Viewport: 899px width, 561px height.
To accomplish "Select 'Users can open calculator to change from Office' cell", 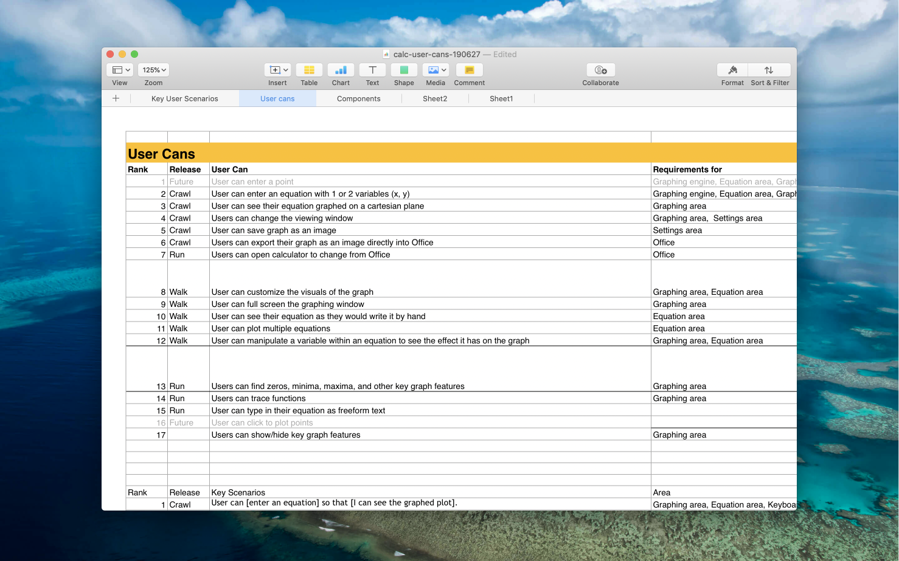I will (430, 254).
